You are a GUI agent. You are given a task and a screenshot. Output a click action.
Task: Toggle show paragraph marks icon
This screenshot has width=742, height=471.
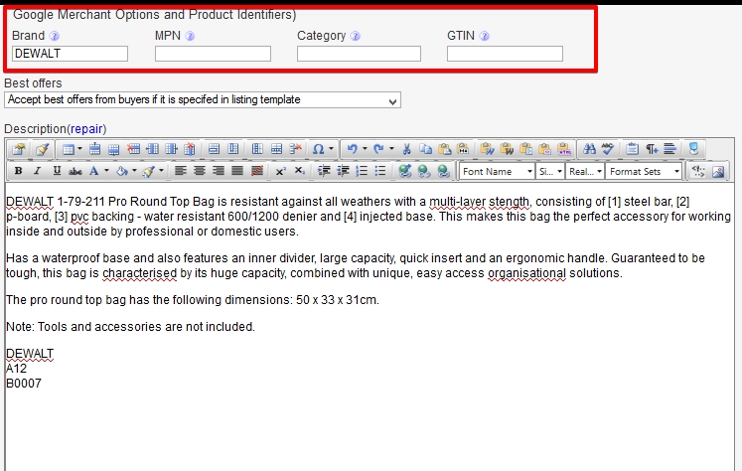pyautogui.click(x=652, y=150)
